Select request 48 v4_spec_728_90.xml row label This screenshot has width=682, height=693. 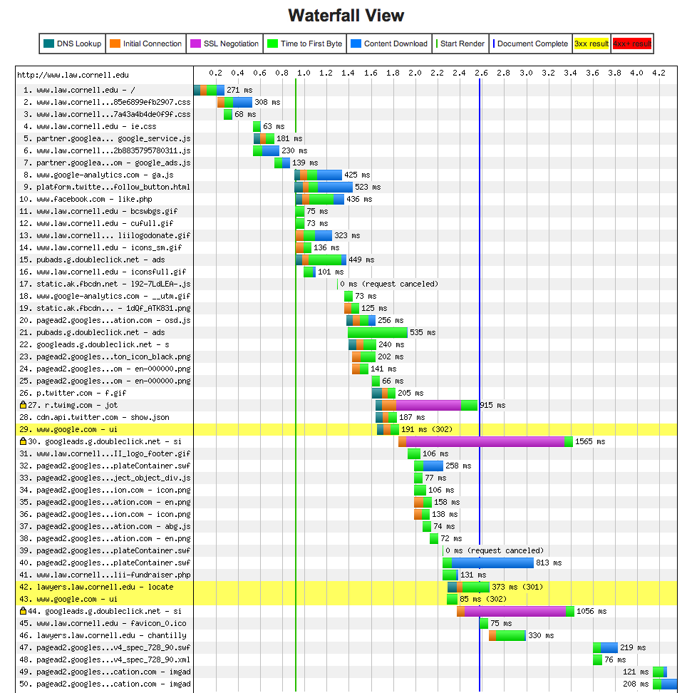coord(105,659)
